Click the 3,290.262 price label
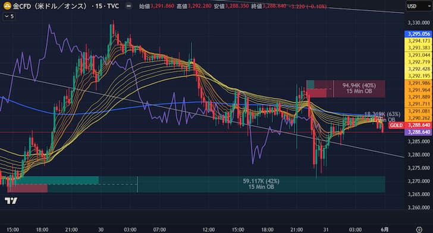 pyautogui.click(x=419, y=118)
